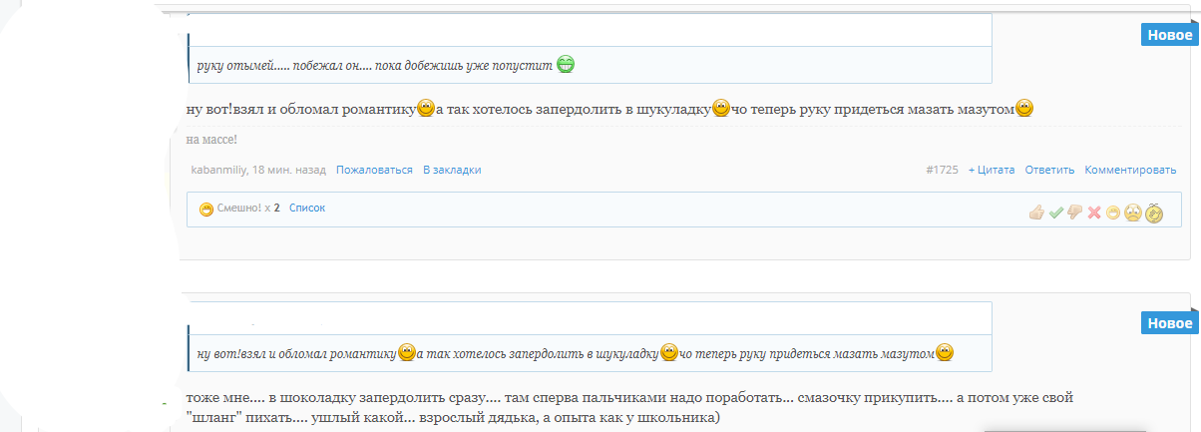This screenshot has width=1201, height=432.
Task: Click the '18 мин. назад' timestamp
Action: point(289,170)
